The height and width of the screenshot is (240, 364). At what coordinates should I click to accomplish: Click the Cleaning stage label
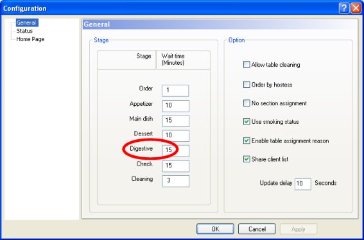pyautogui.click(x=142, y=179)
